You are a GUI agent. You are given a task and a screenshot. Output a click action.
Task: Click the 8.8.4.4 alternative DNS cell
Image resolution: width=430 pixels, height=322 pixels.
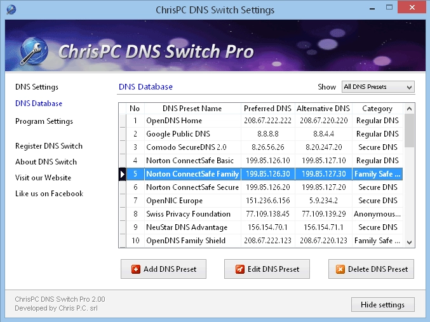[x=323, y=134]
